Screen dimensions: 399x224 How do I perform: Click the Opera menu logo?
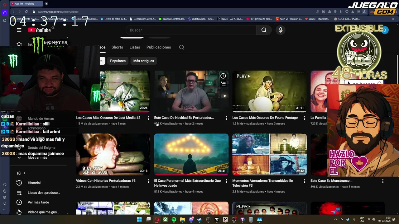coord(5,4)
